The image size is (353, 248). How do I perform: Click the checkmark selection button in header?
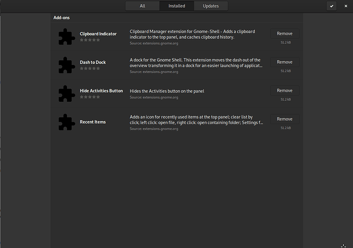(332, 6)
